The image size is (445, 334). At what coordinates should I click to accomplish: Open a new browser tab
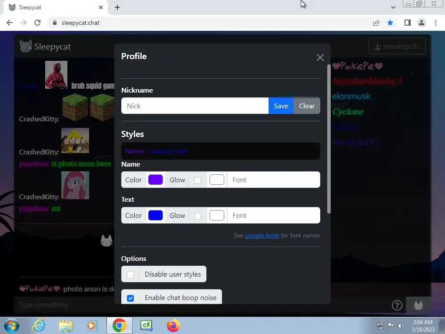tap(117, 7)
